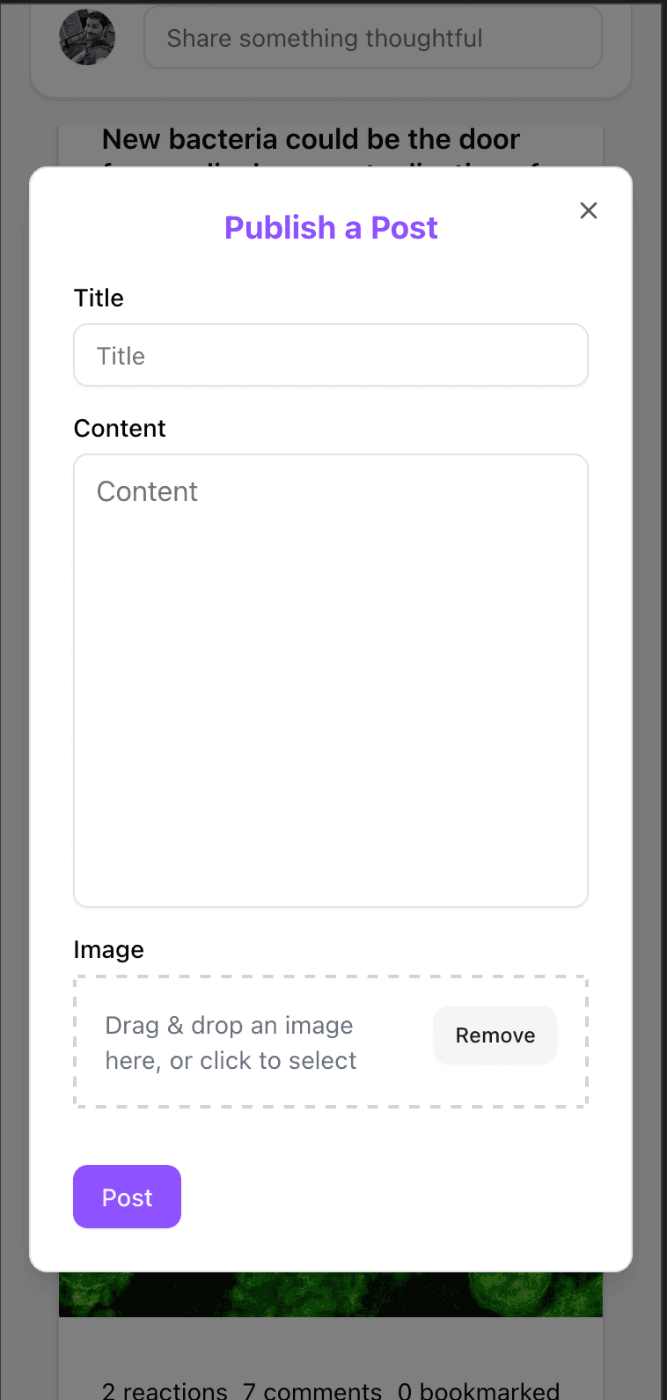This screenshot has width=667, height=1400.
Task: Open the 'New bacteria could be the door' post
Action: point(311,140)
